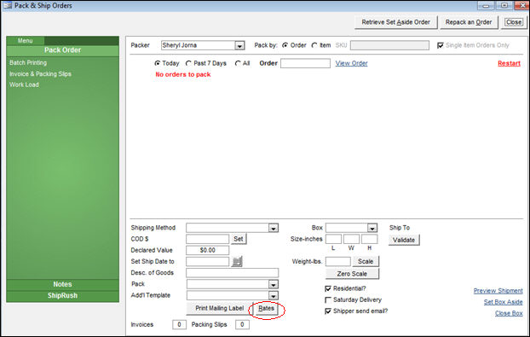Viewport: 530px width, 337px height.
Task: Click the circled Rates button
Action: pos(267,309)
